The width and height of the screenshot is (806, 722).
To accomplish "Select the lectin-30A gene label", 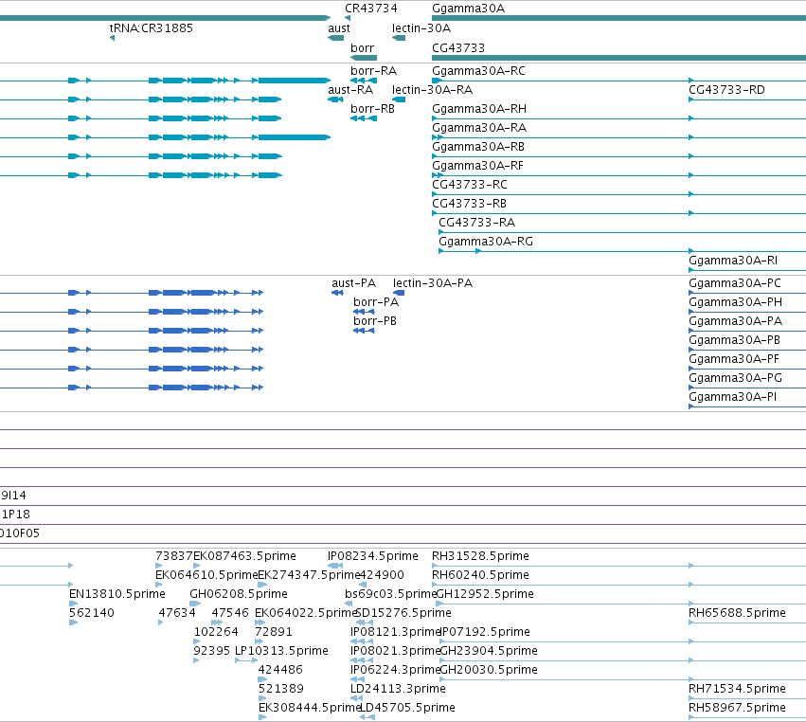I will coord(421,28).
